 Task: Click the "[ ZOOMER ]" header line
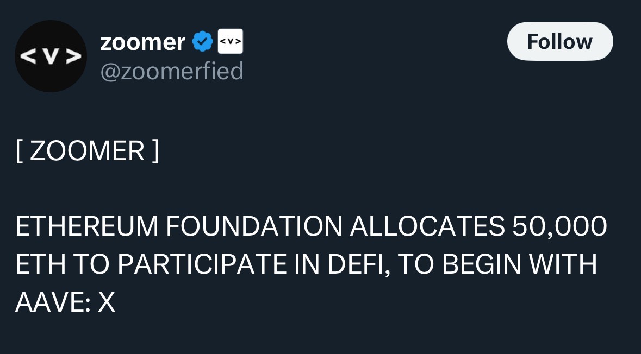tap(87, 150)
